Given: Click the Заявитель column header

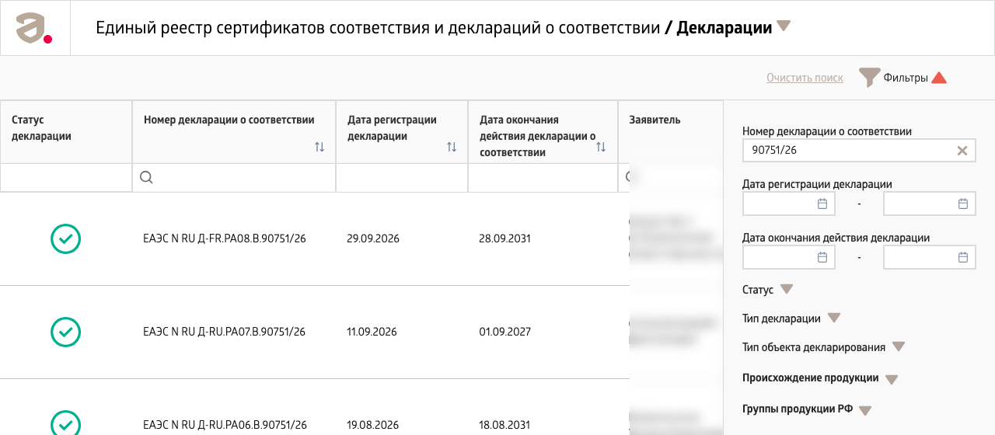Looking at the screenshot, I should [x=655, y=120].
